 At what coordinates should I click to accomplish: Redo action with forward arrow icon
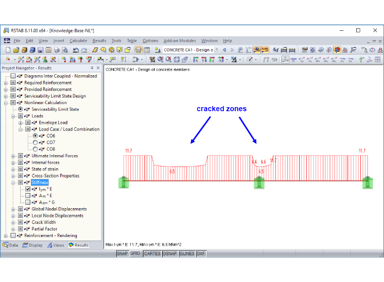[x=84, y=50]
